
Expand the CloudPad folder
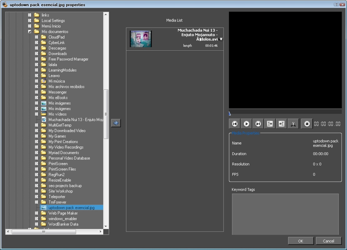(x=37, y=37)
